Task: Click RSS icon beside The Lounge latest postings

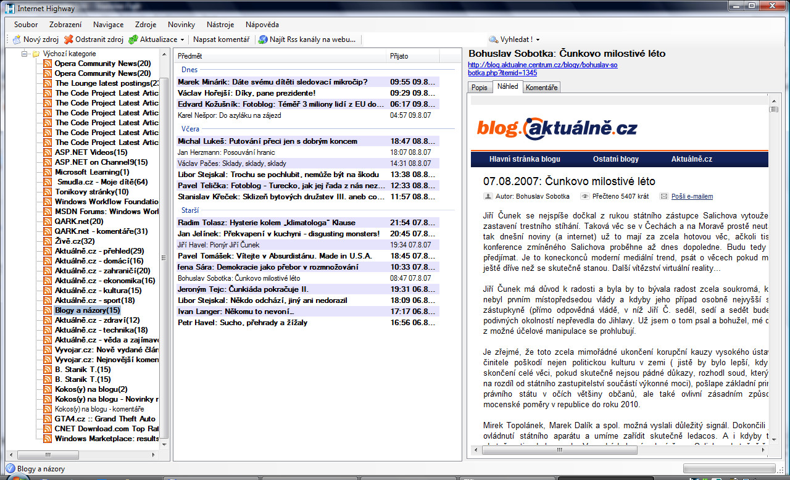Action: [x=48, y=83]
